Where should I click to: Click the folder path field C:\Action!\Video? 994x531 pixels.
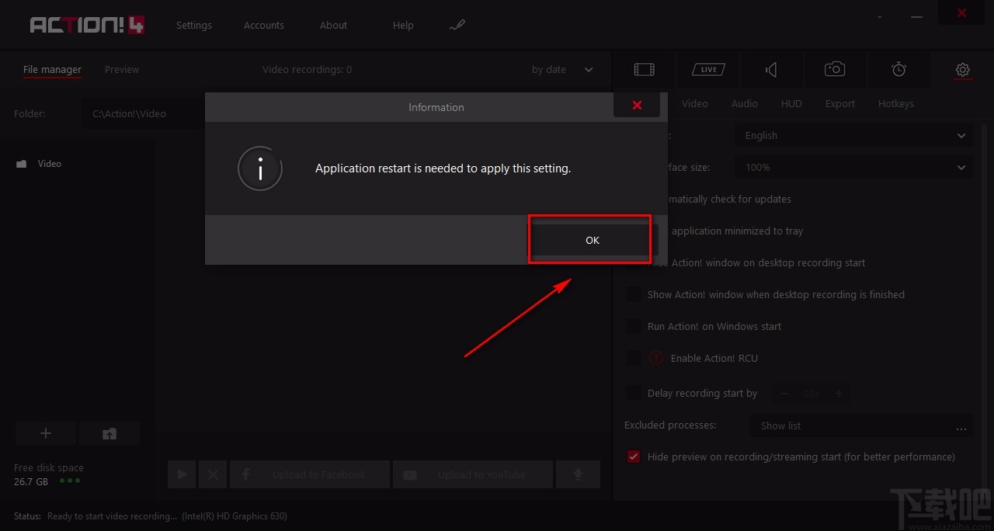tap(144, 113)
